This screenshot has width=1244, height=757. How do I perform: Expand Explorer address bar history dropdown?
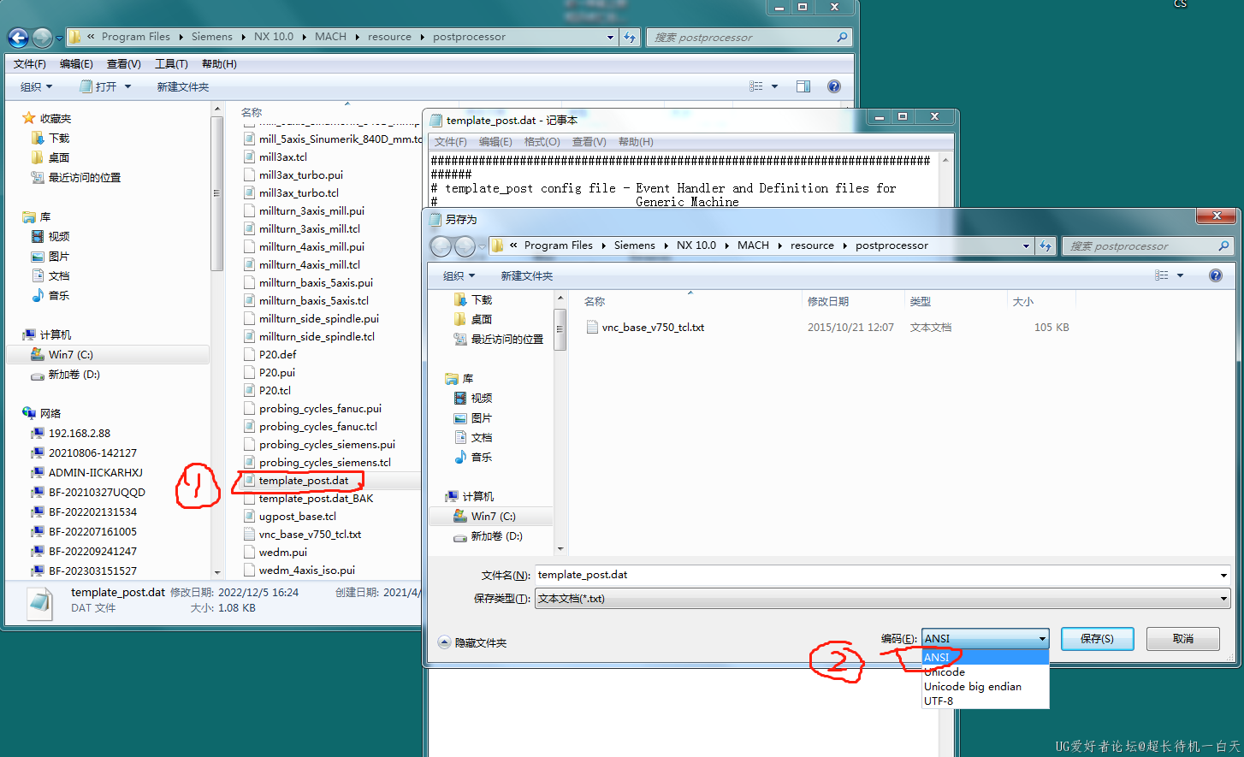[x=610, y=37]
